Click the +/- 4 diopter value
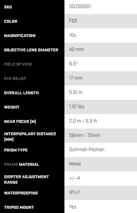The height and width of the screenshot is (213, 137). [x=75, y=178]
